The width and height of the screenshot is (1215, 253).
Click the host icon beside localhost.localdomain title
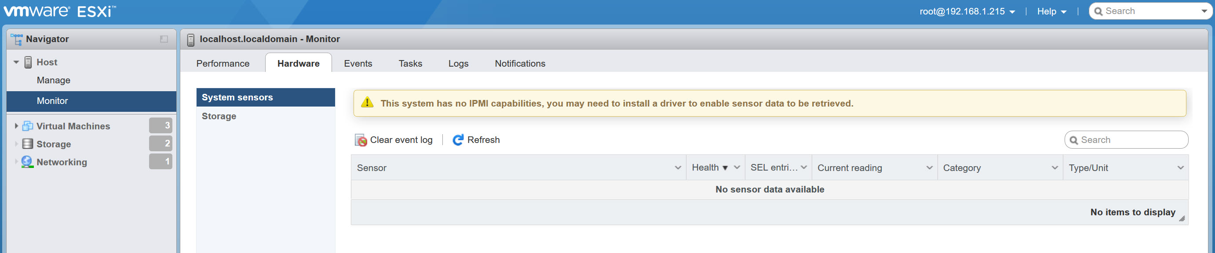[190, 39]
